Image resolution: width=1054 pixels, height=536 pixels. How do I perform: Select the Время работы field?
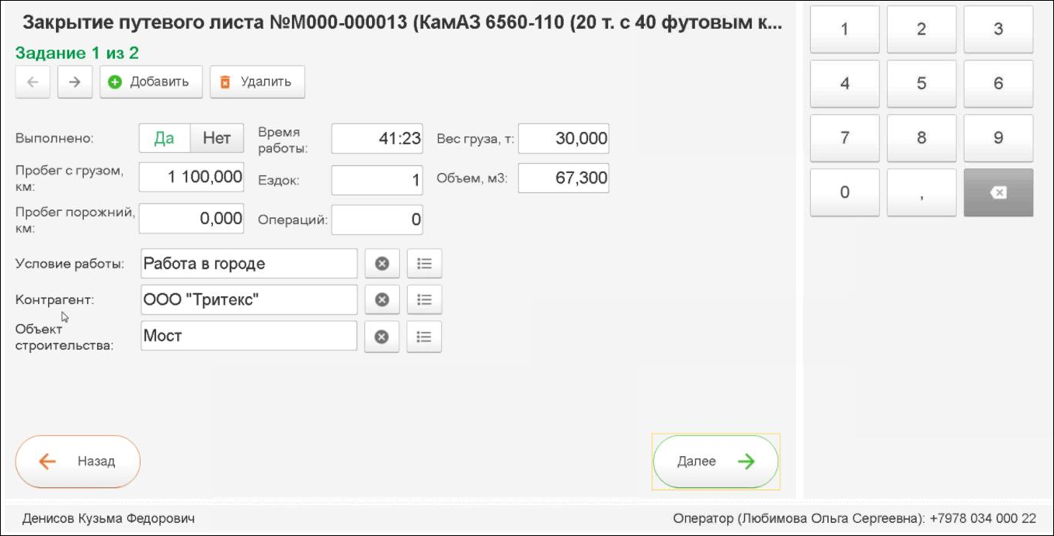point(377,139)
